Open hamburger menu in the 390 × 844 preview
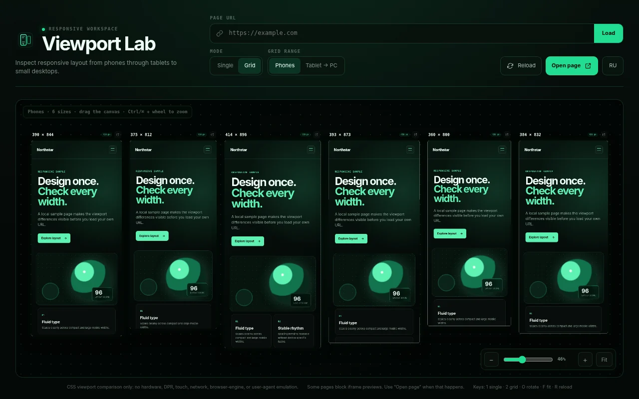The height and width of the screenshot is (399, 639). (113, 149)
